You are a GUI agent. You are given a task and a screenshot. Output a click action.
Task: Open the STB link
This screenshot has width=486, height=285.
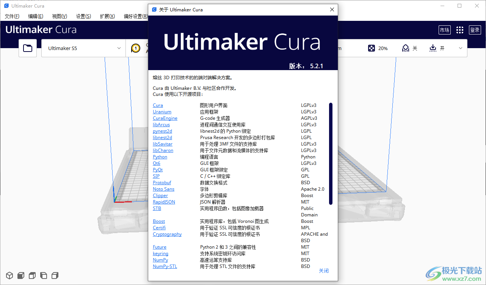tap(157, 208)
